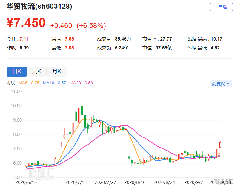Click the 成交额 value 6.24亿
Viewport: 235px width, 186px height.
click(122, 48)
